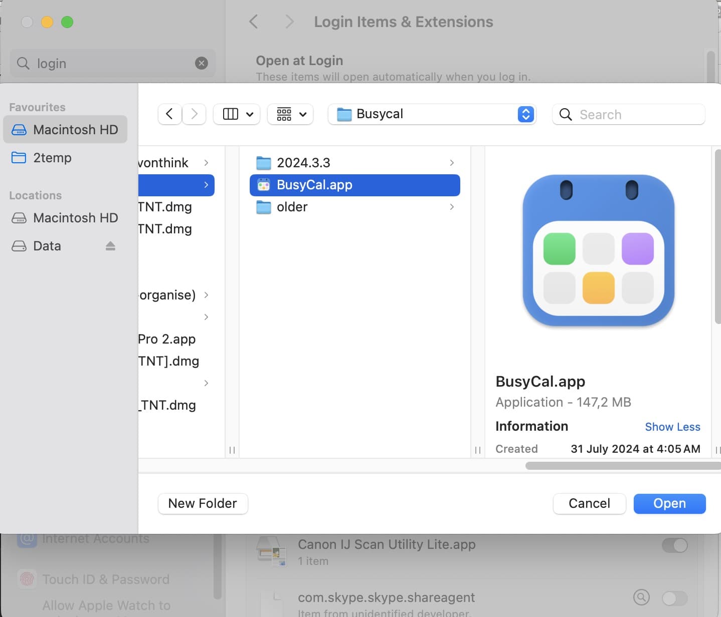721x617 pixels.
Task: Select the 2temp favourite folder
Action: pos(65,158)
